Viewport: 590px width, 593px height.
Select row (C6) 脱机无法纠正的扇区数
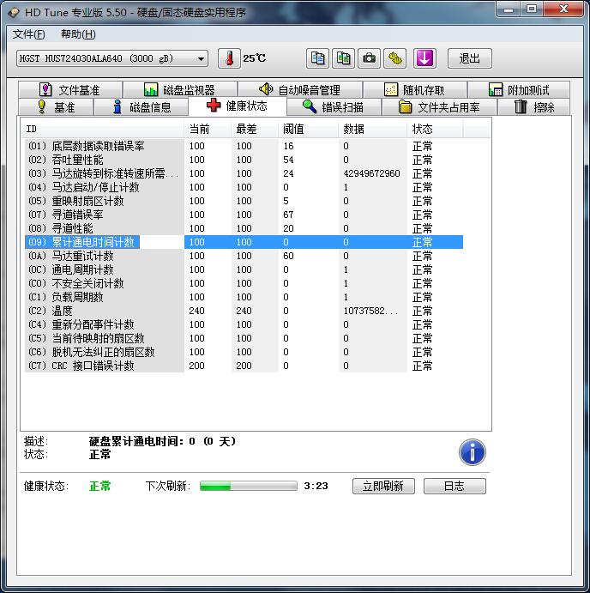click(x=244, y=352)
